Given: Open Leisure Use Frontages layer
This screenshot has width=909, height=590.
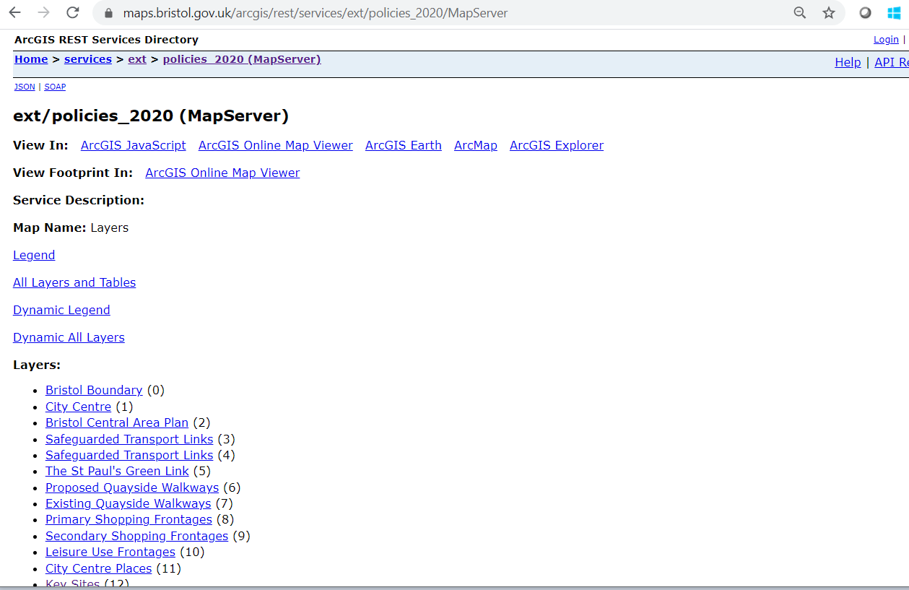Looking at the screenshot, I should (x=110, y=552).
